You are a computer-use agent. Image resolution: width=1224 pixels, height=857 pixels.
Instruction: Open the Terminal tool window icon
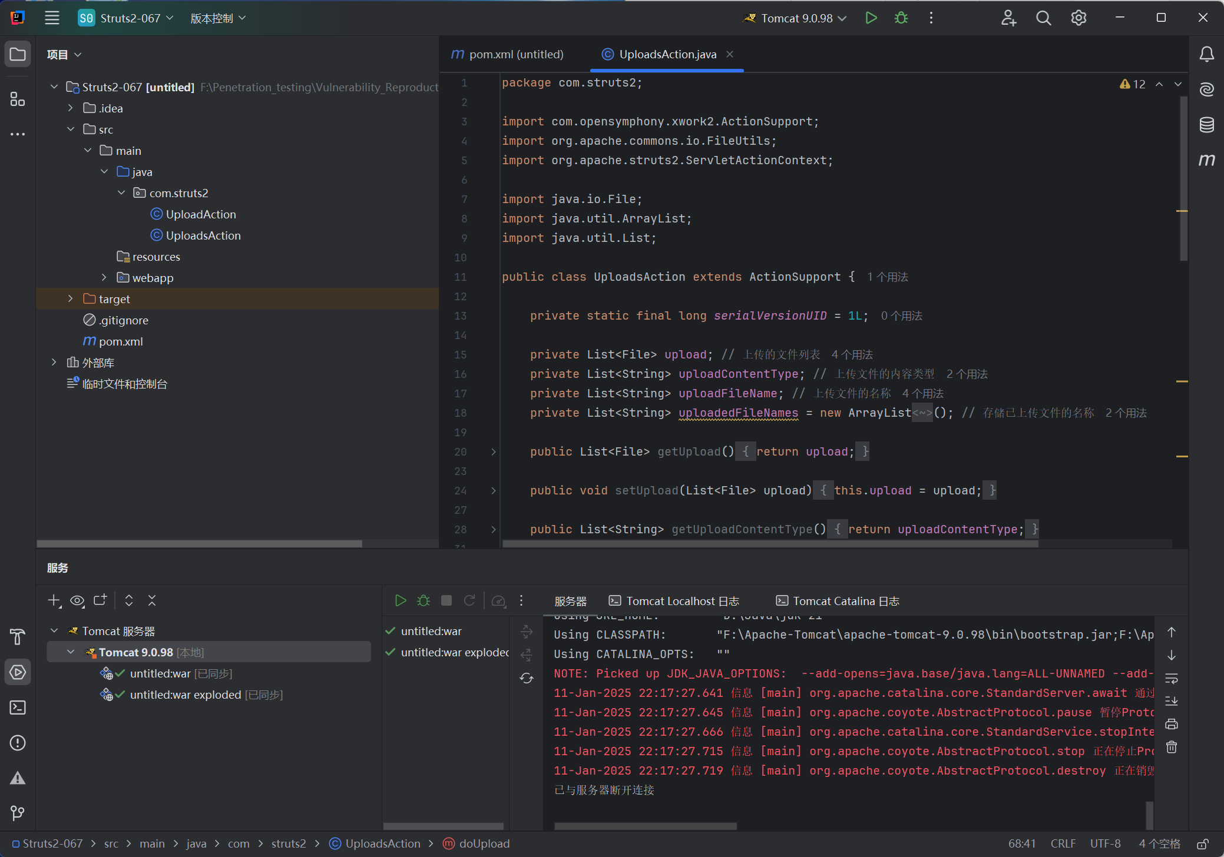18,707
